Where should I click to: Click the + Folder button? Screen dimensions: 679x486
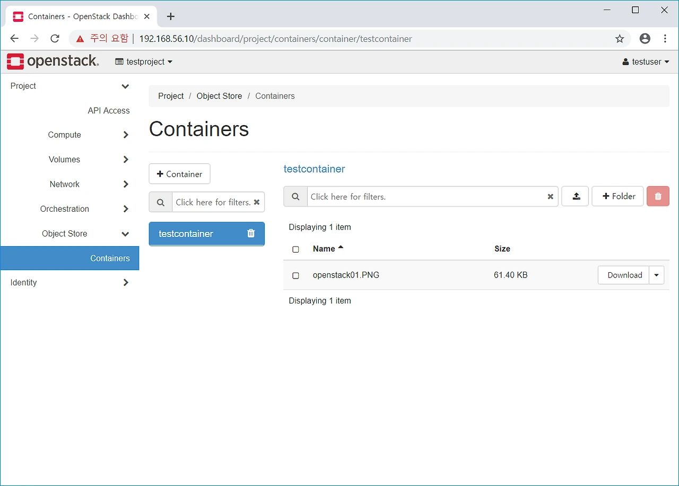pyautogui.click(x=617, y=196)
